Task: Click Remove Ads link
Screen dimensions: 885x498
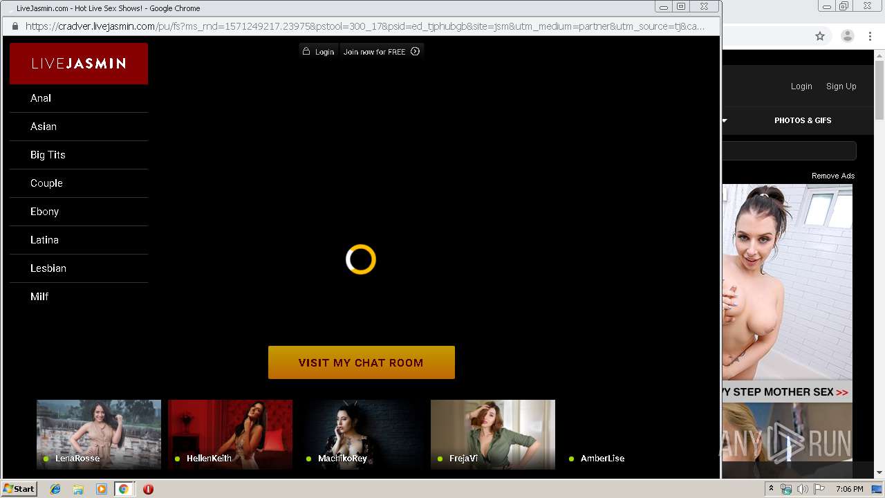Action: 833,176
